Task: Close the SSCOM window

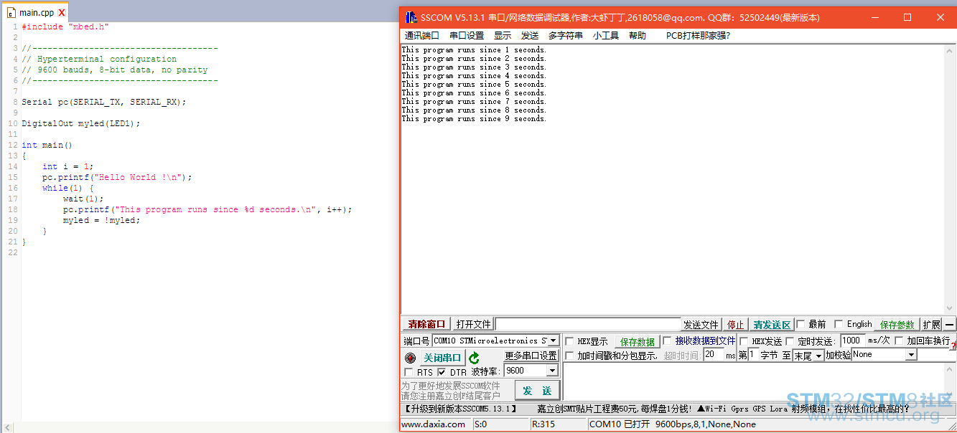Action: tap(940, 17)
